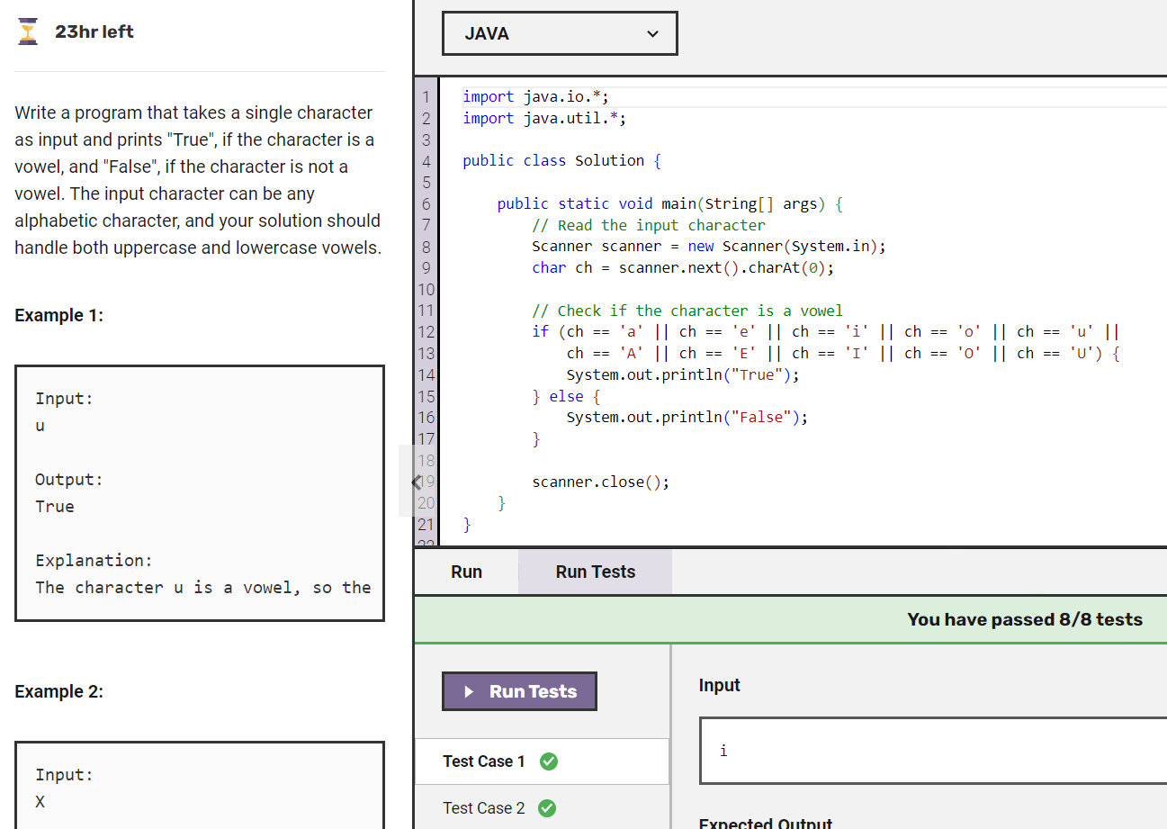Click the Expected Output label
Image resolution: width=1167 pixels, height=829 pixels.
[764, 823]
